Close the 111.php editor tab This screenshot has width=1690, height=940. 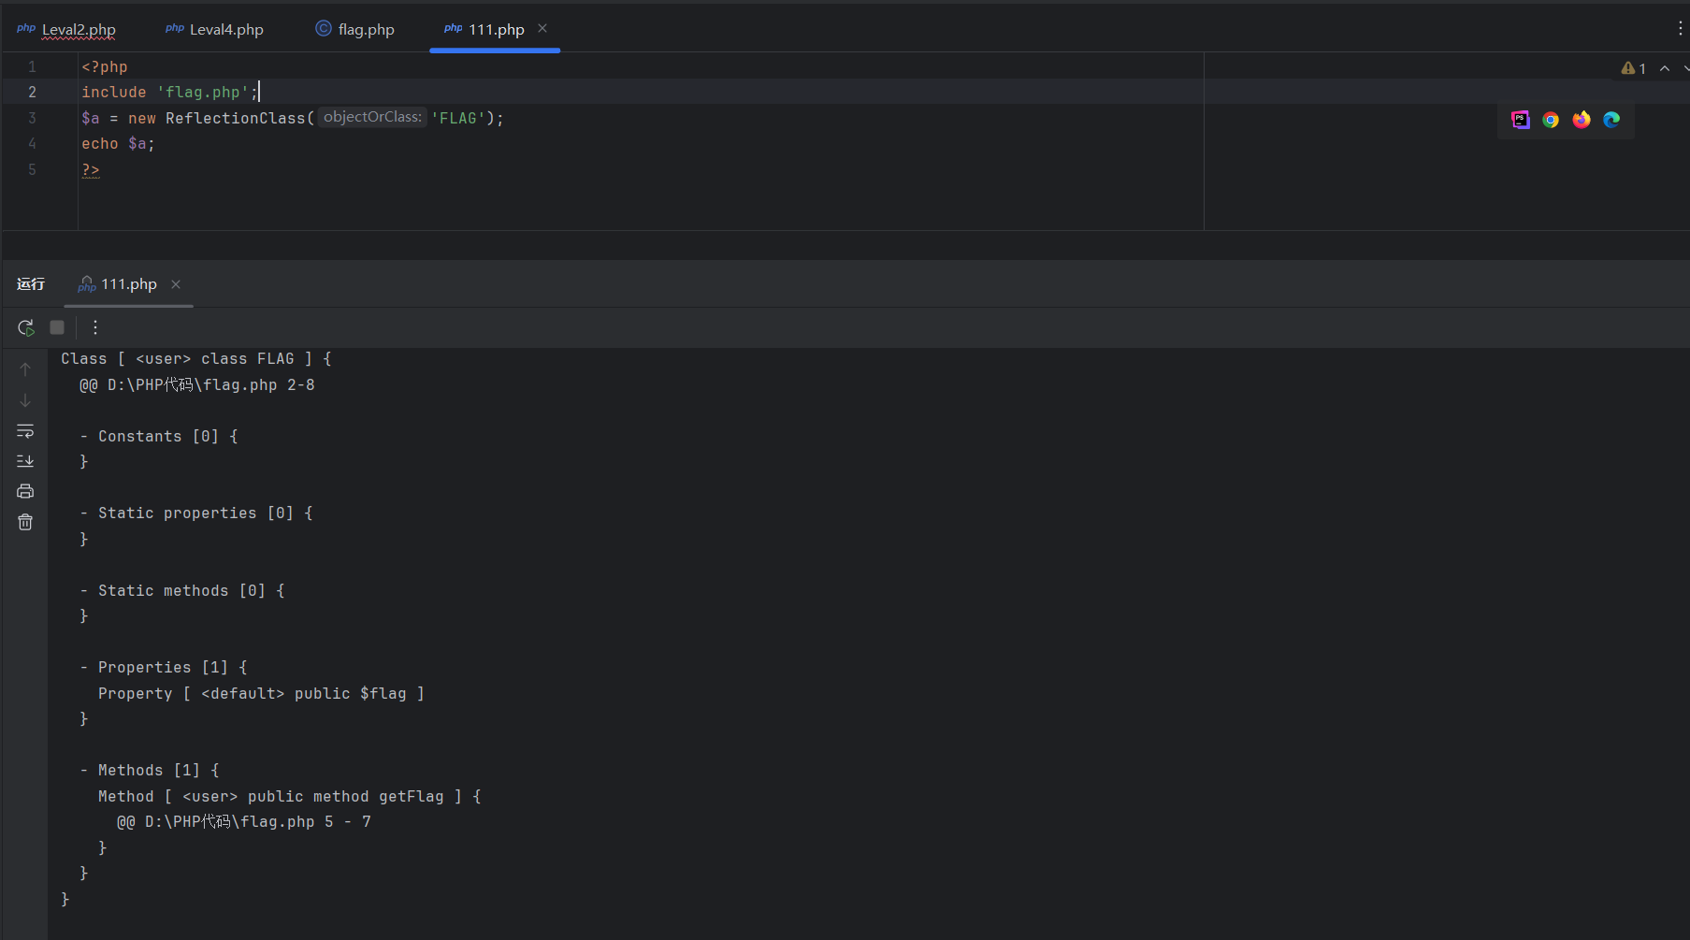[542, 28]
